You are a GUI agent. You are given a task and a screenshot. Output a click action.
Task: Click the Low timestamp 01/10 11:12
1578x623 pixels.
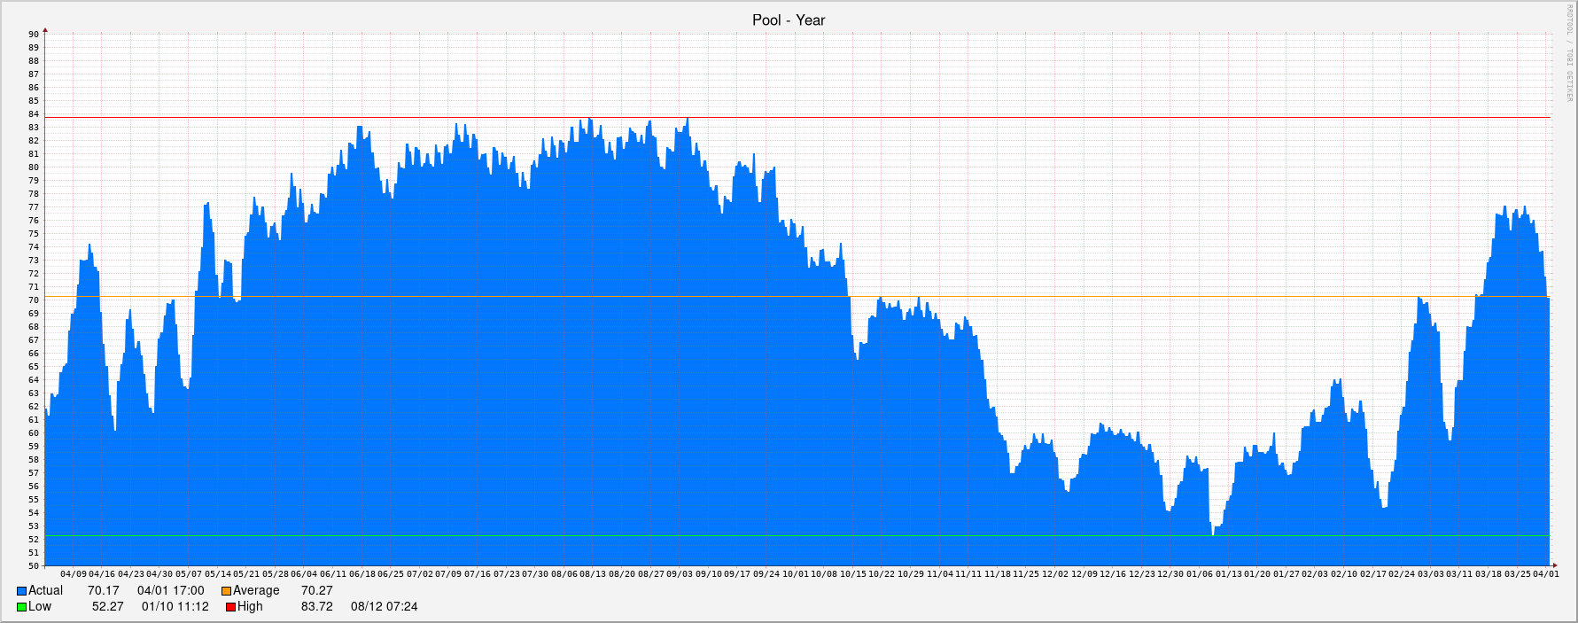click(x=175, y=607)
